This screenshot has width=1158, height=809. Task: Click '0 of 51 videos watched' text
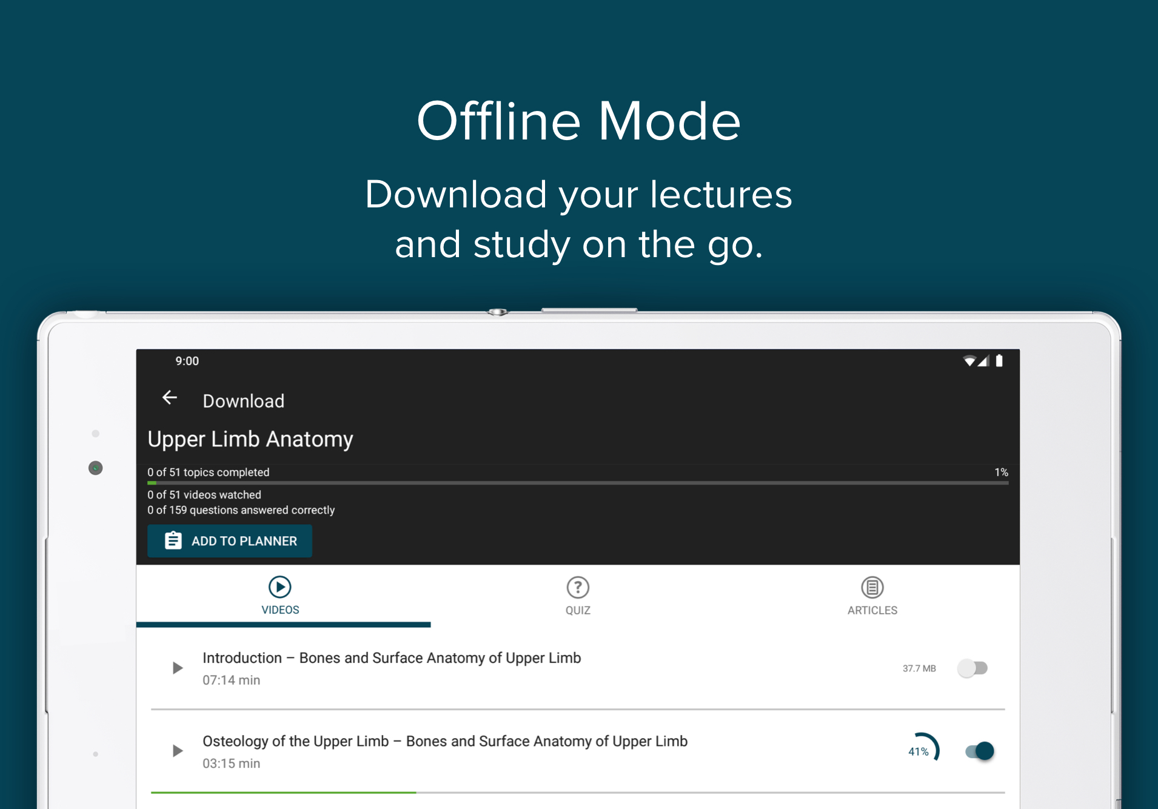[204, 495]
